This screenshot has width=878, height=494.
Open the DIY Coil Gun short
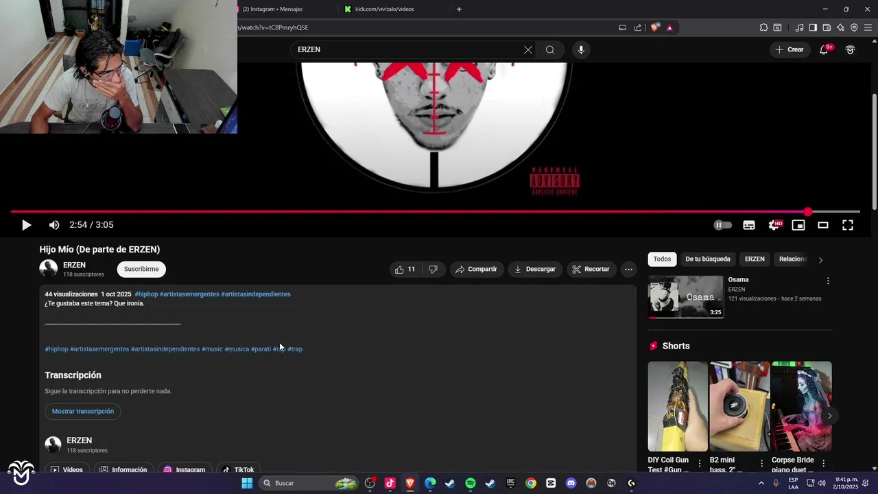[x=678, y=406]
